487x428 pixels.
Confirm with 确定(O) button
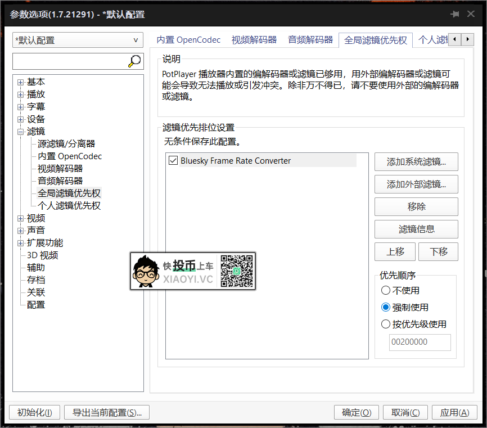click(x=356, y=412)
